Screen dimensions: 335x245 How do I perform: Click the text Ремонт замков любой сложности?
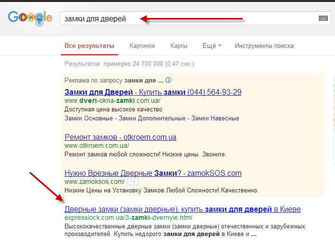[145, 154]
